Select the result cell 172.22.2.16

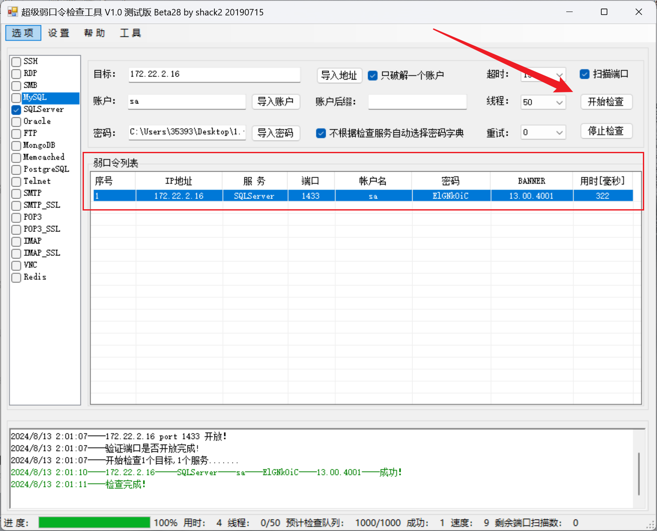(179, 196)
